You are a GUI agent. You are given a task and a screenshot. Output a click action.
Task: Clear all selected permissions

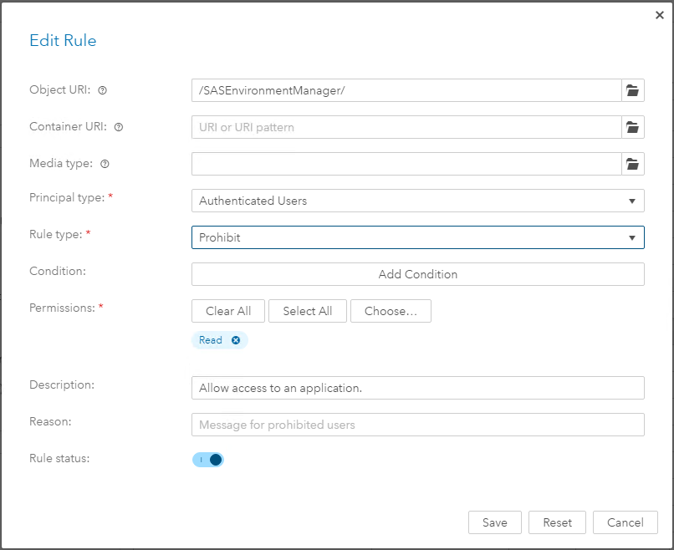[228, 311]
